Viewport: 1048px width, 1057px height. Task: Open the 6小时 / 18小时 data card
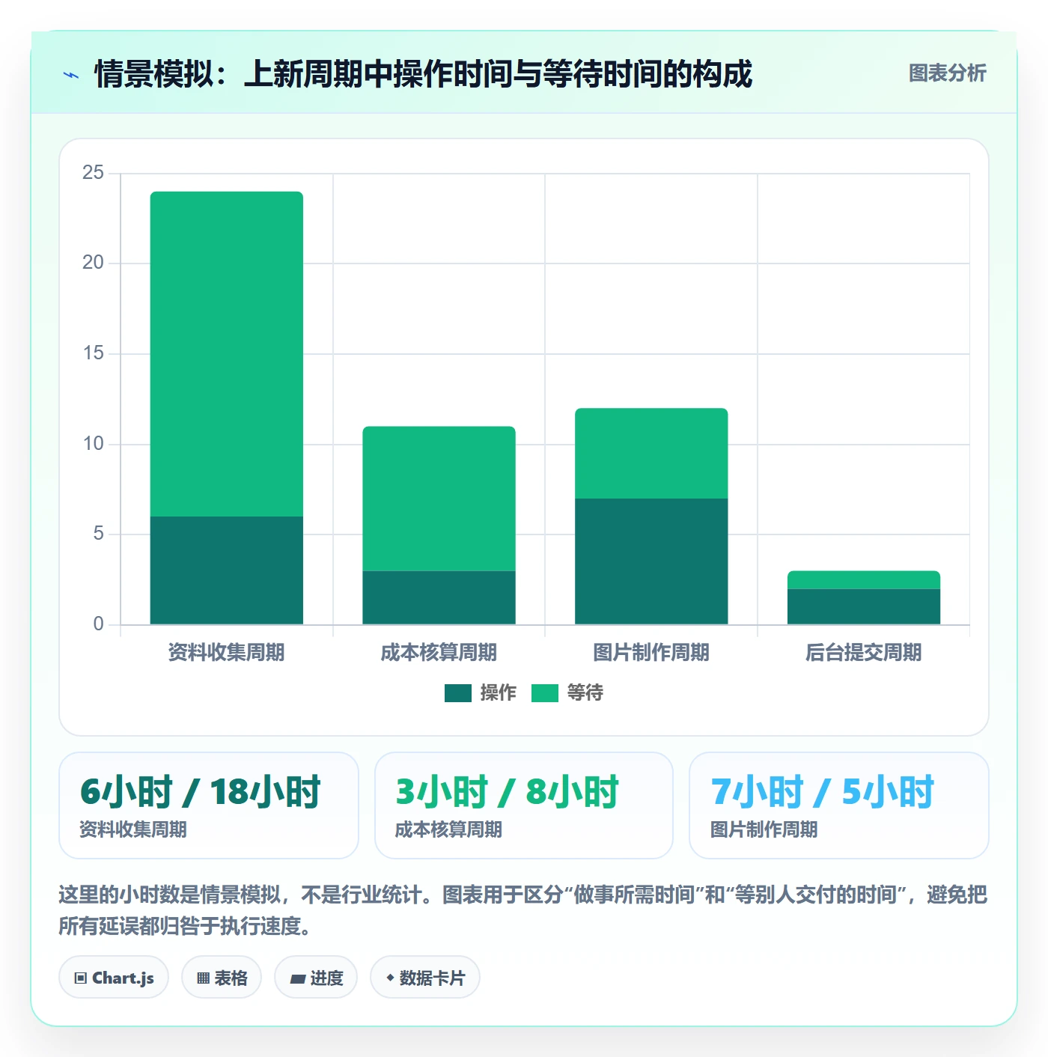[x=209, y=805]
